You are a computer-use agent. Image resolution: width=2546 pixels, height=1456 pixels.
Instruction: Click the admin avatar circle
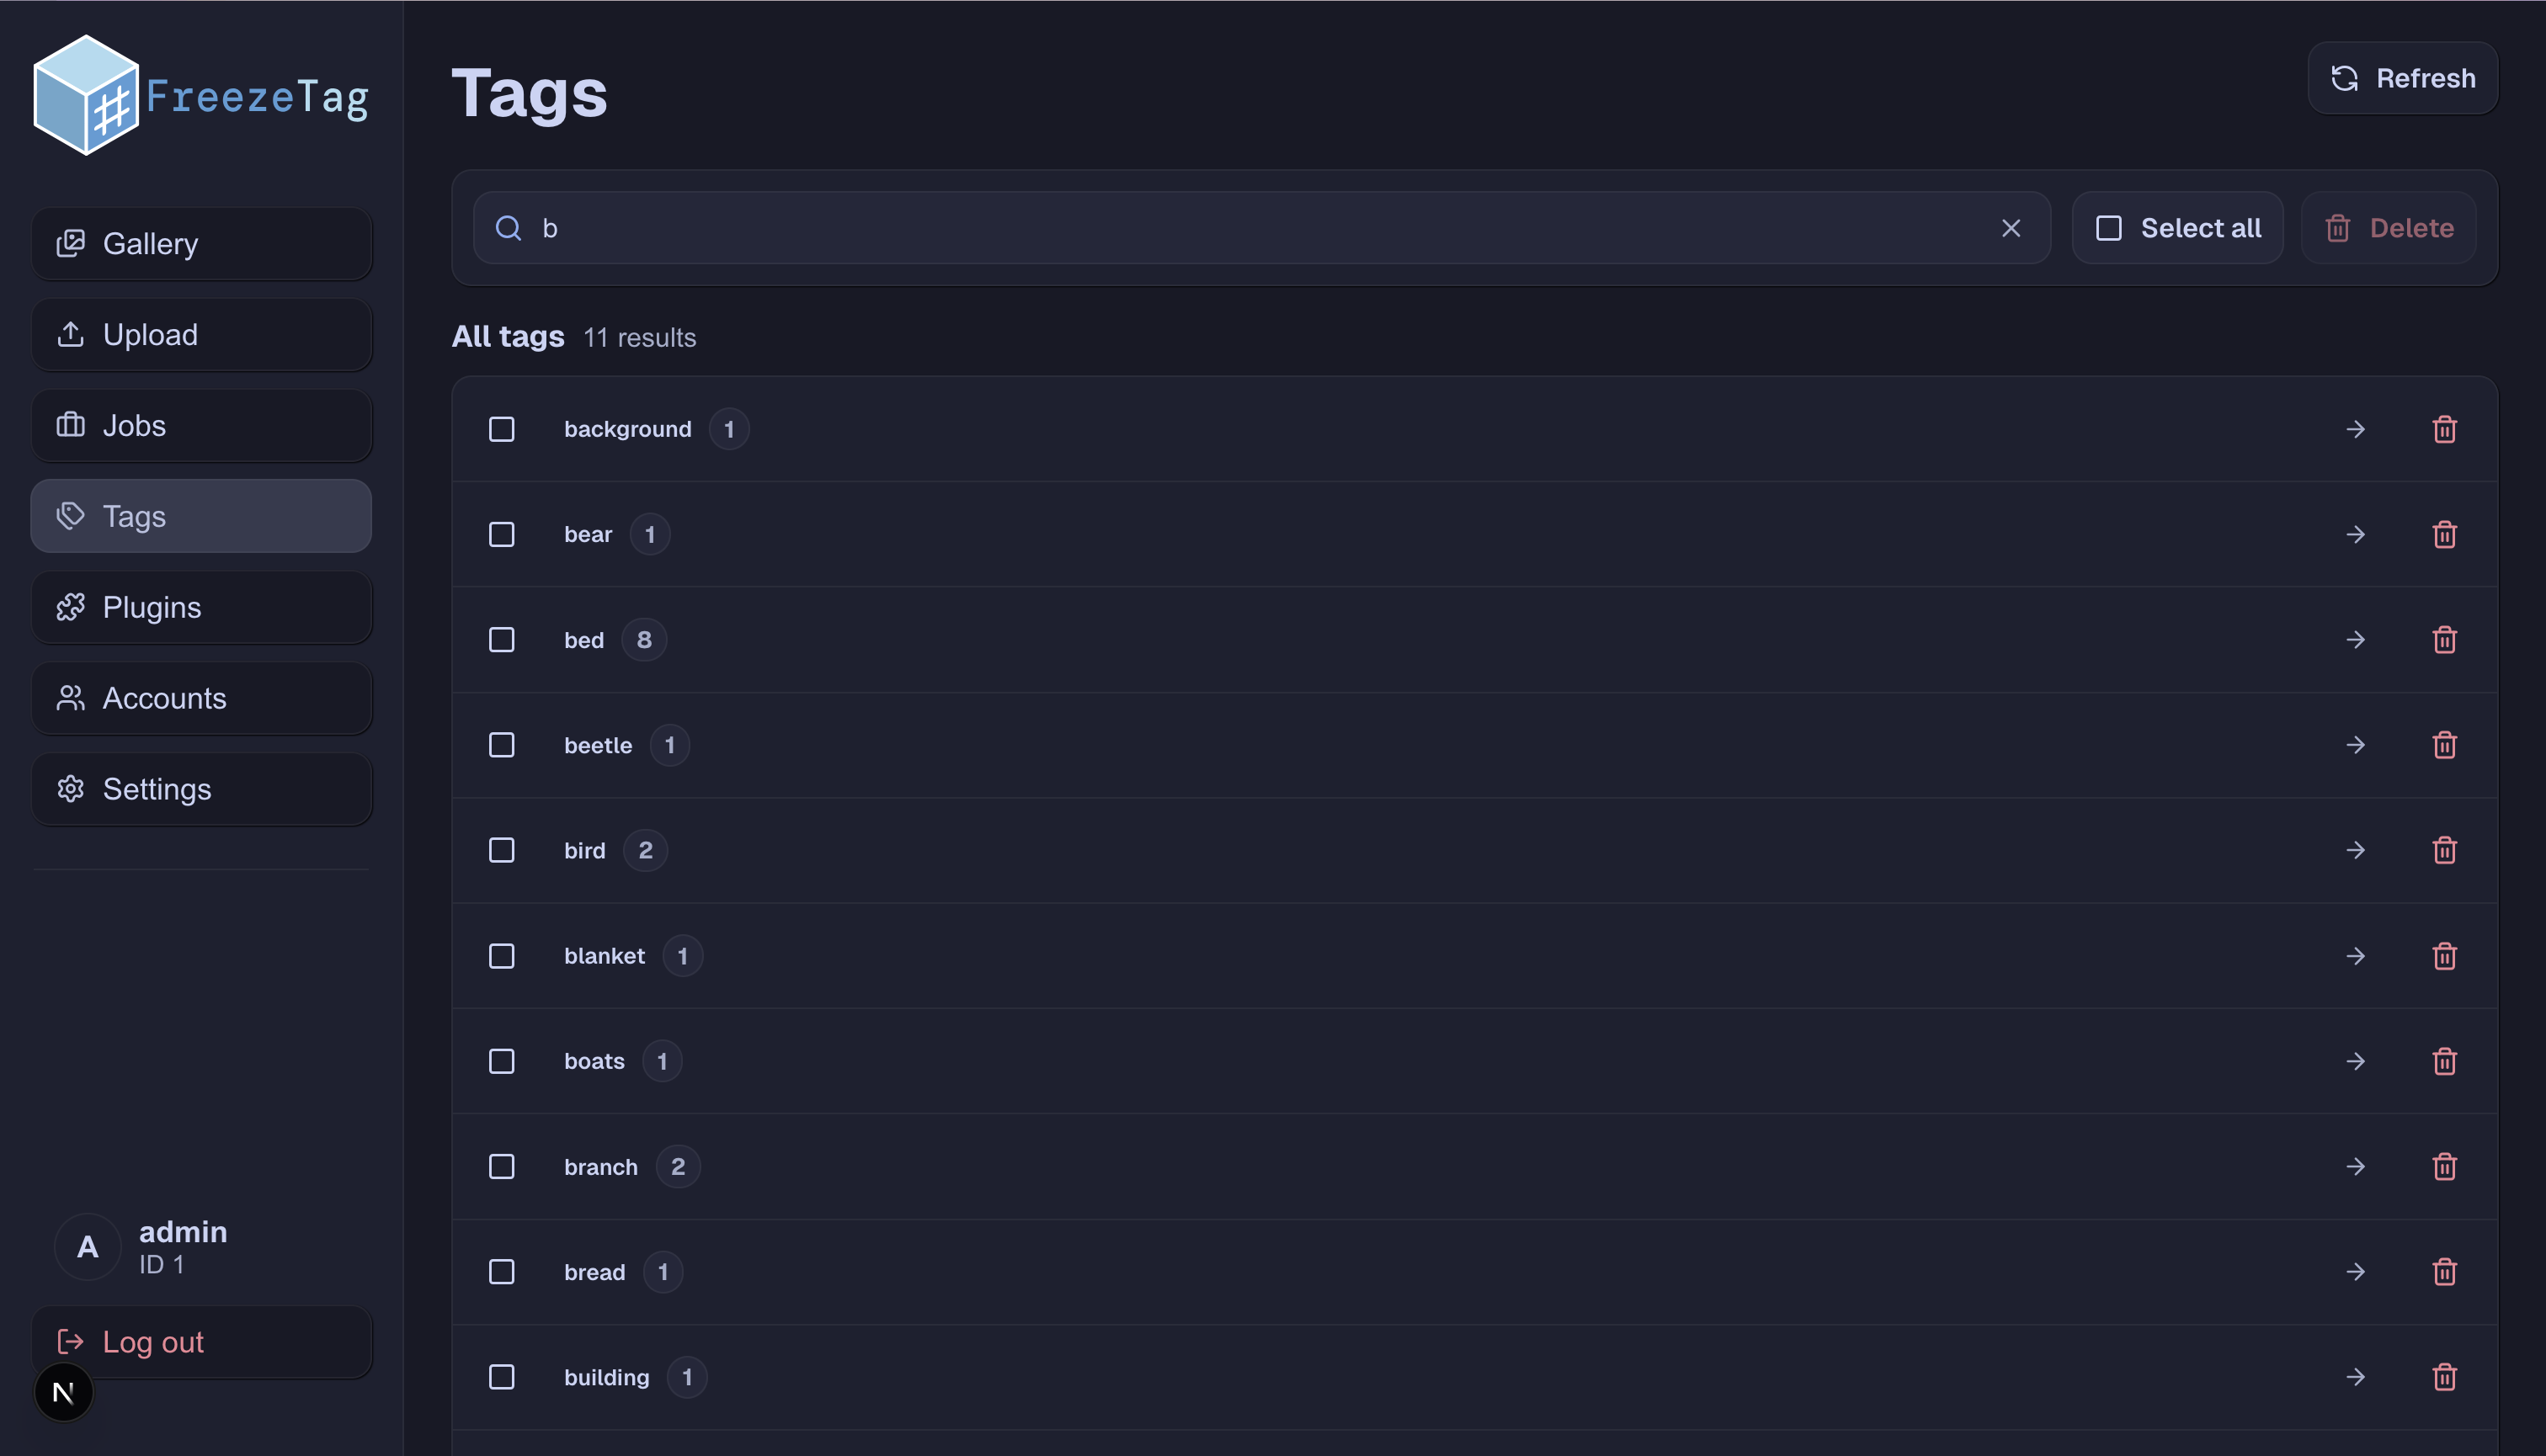coord(88,1247)
